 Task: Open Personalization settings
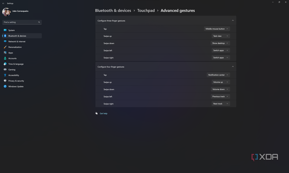point(15,47)
